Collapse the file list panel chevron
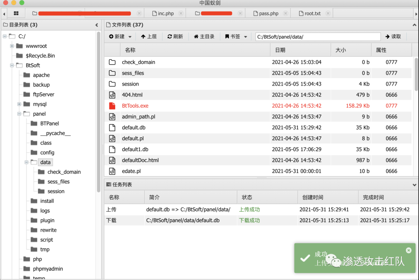The width and height of the screenshot is (419, 280). (414, 25)
